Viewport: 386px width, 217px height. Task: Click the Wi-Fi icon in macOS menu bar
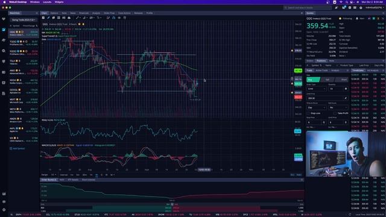[341, 2]
